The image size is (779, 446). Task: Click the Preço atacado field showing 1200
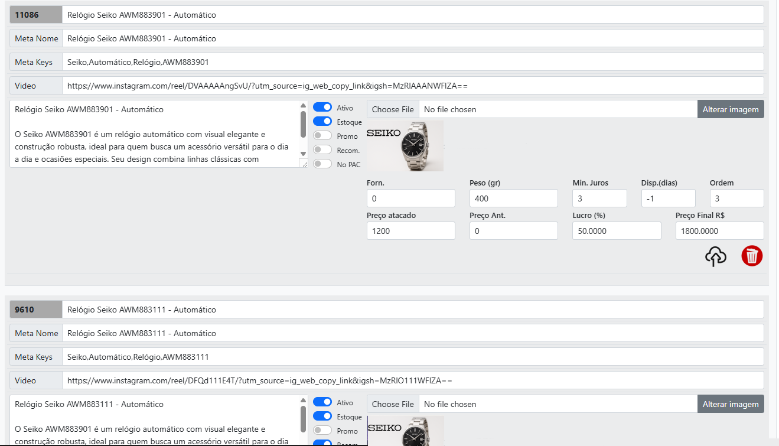click(x=411, y=231)
